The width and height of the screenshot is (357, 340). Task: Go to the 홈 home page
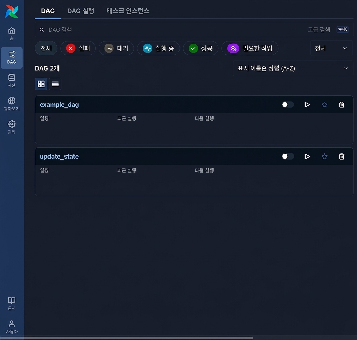point(11,33)
